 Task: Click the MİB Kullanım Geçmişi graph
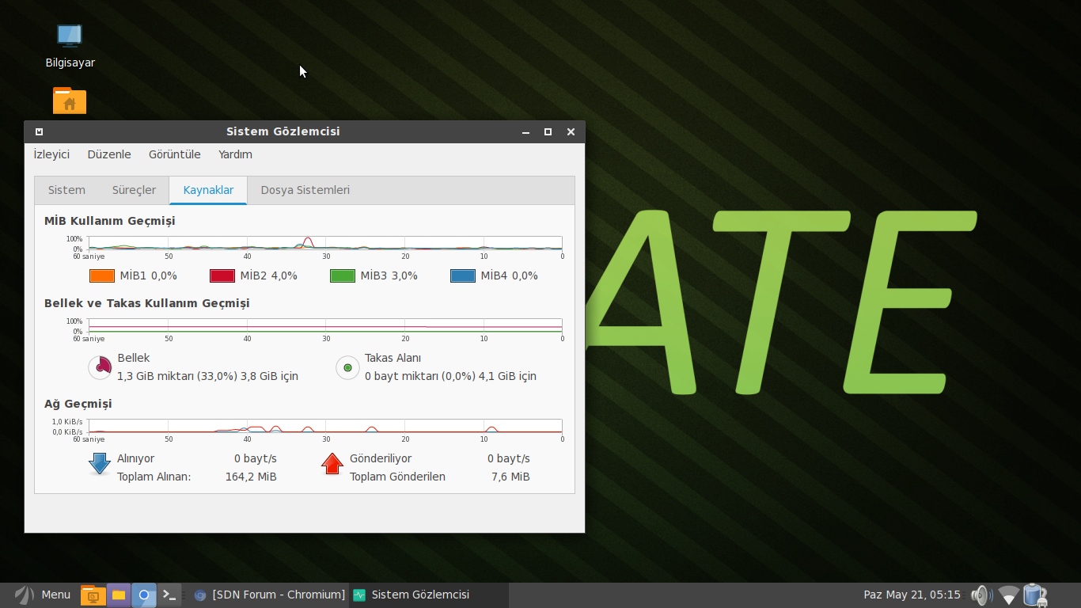click(325, 243)
